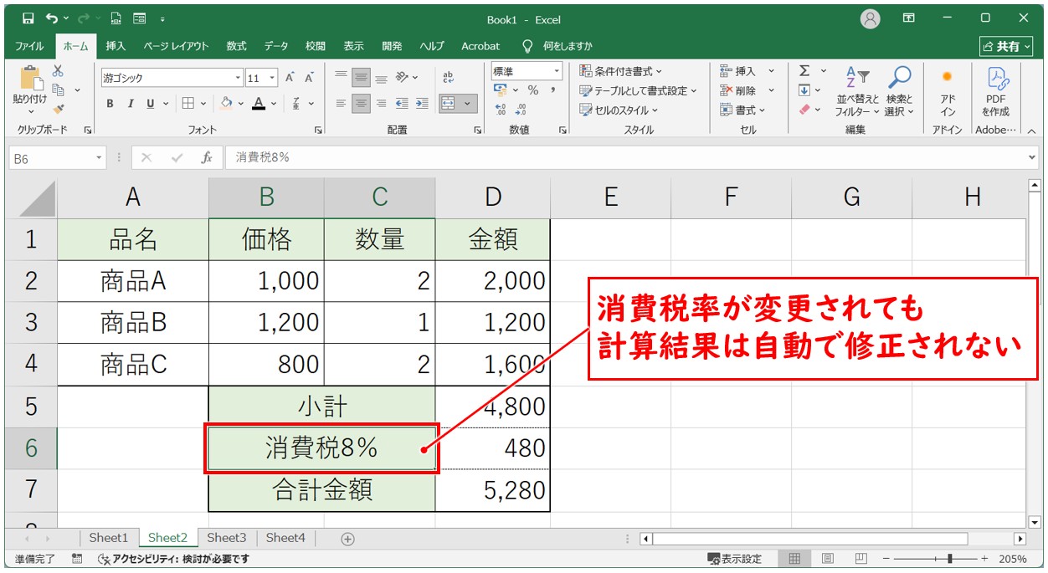Open user account profile icon

click(x=871, y=18)
